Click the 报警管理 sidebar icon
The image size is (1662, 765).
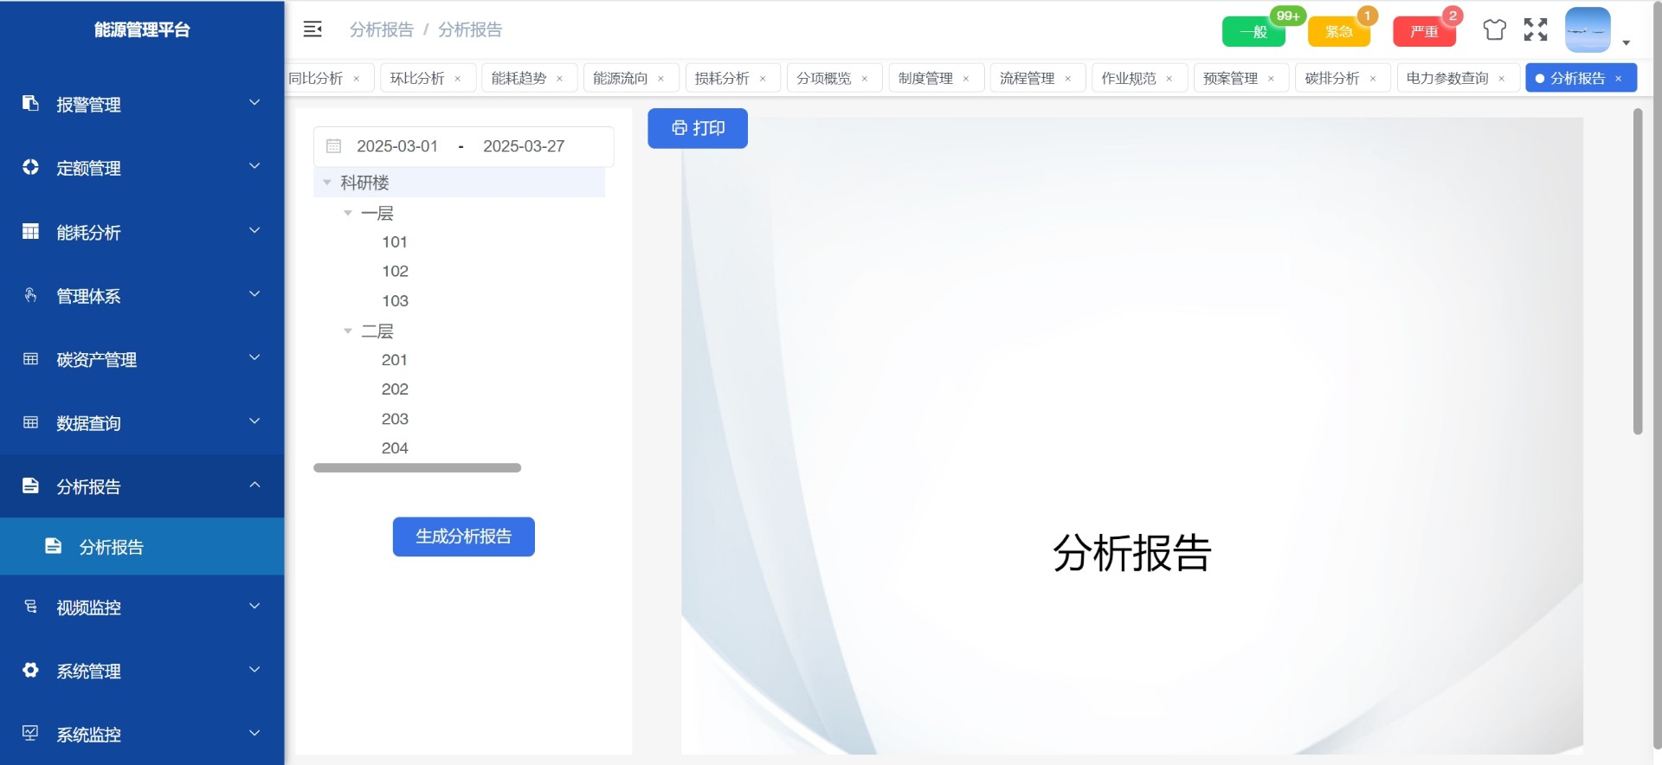(x=30, y=103)
